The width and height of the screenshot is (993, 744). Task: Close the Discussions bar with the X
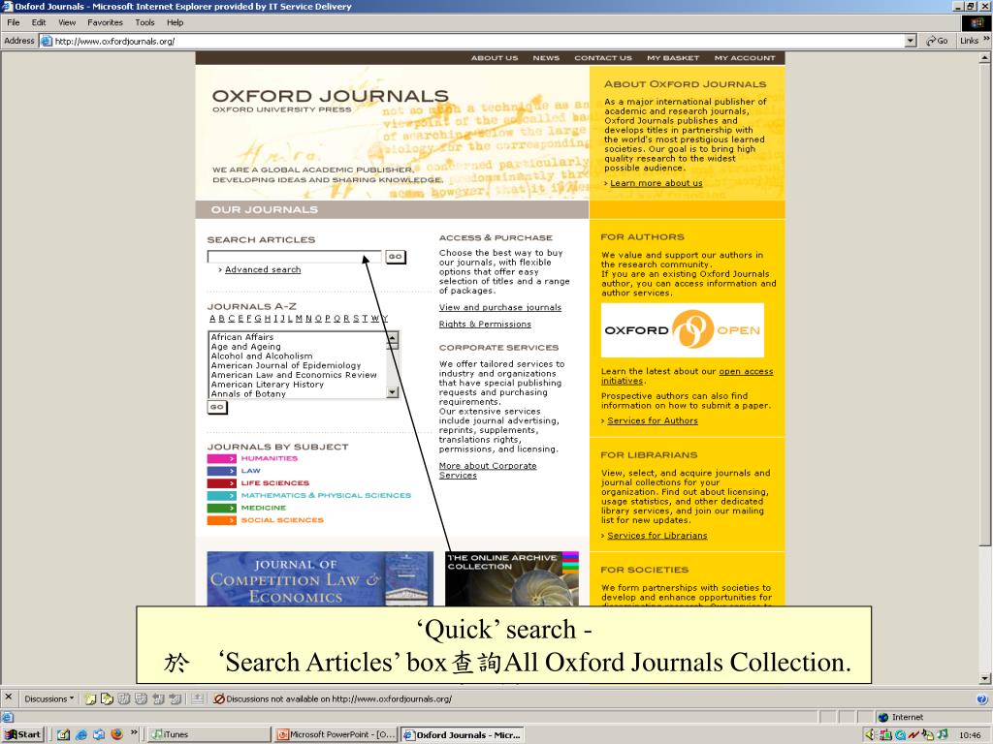(x=8, y=697)
